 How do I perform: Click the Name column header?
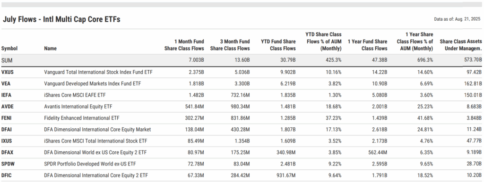(50, 49)
